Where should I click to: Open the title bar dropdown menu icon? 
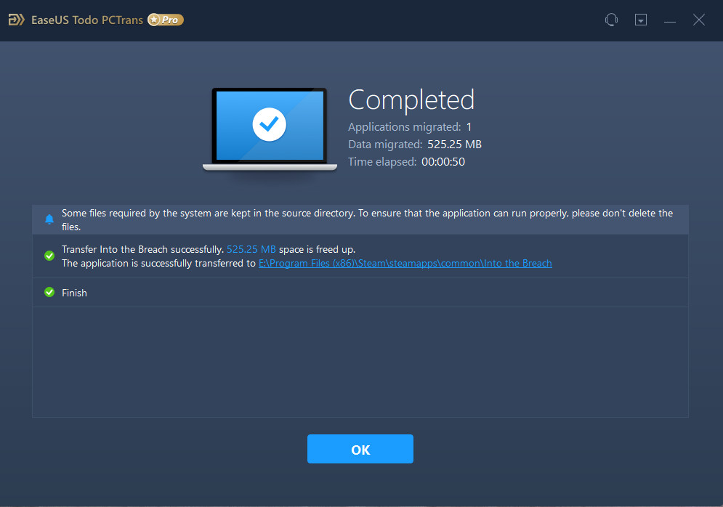(641, 20)
